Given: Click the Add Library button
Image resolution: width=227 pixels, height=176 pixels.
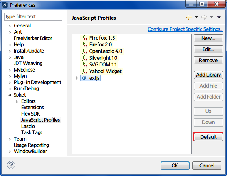Looking at the screenshot, I should click(209, 75).
